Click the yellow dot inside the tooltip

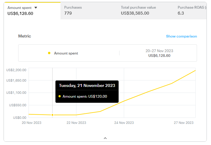click(x=60, y=96)
